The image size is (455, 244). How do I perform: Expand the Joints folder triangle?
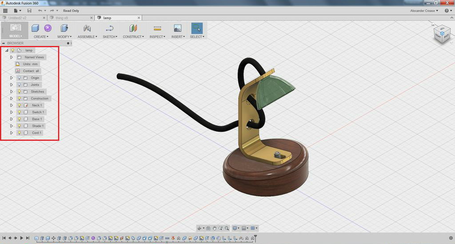11,85
